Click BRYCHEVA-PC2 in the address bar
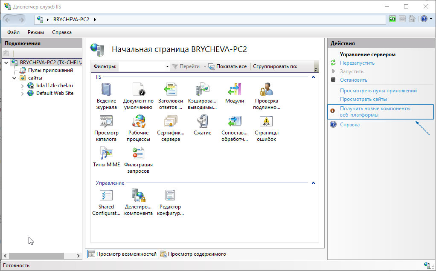This screenshot has width=436, height=271. (x=71, y=20)
